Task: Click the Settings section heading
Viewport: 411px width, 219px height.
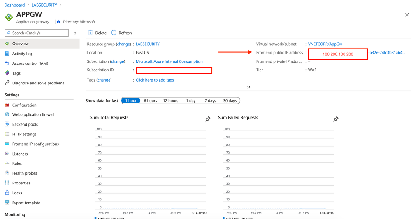Action: pyautogui.click(x=12, y=95)
